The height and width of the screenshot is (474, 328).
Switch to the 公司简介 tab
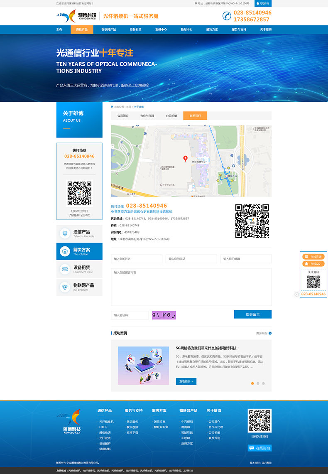click(123, 116)
